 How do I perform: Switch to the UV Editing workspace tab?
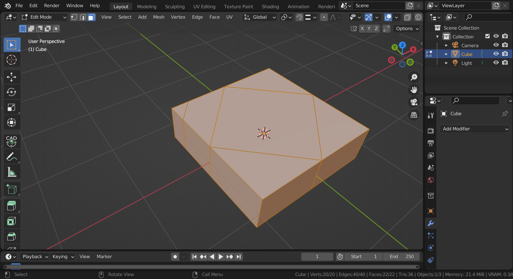[x=204, y=6]
